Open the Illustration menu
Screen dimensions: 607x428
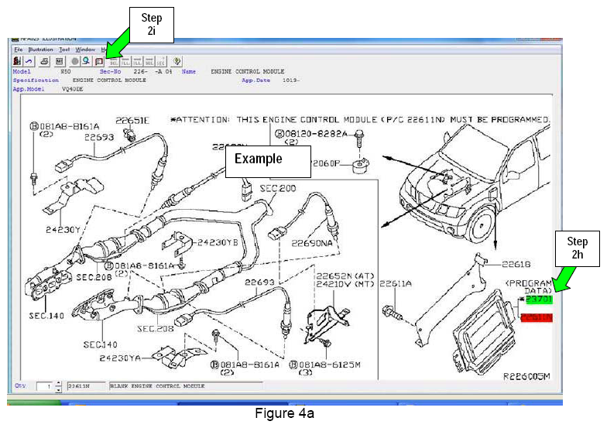coord(40,49)
